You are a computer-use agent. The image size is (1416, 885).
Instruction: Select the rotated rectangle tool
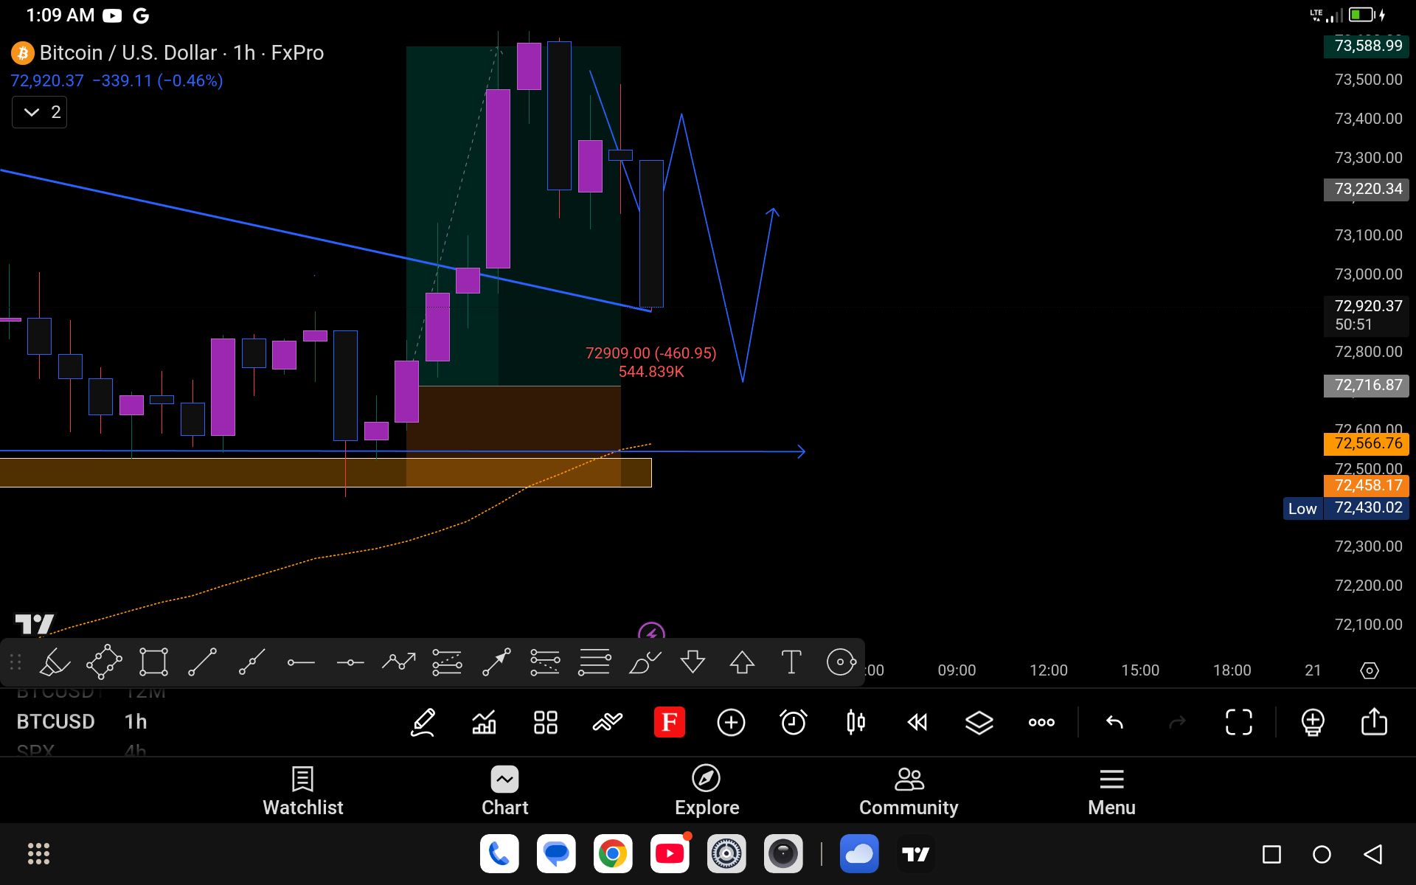pyautogui.click(x=104, y=662)
